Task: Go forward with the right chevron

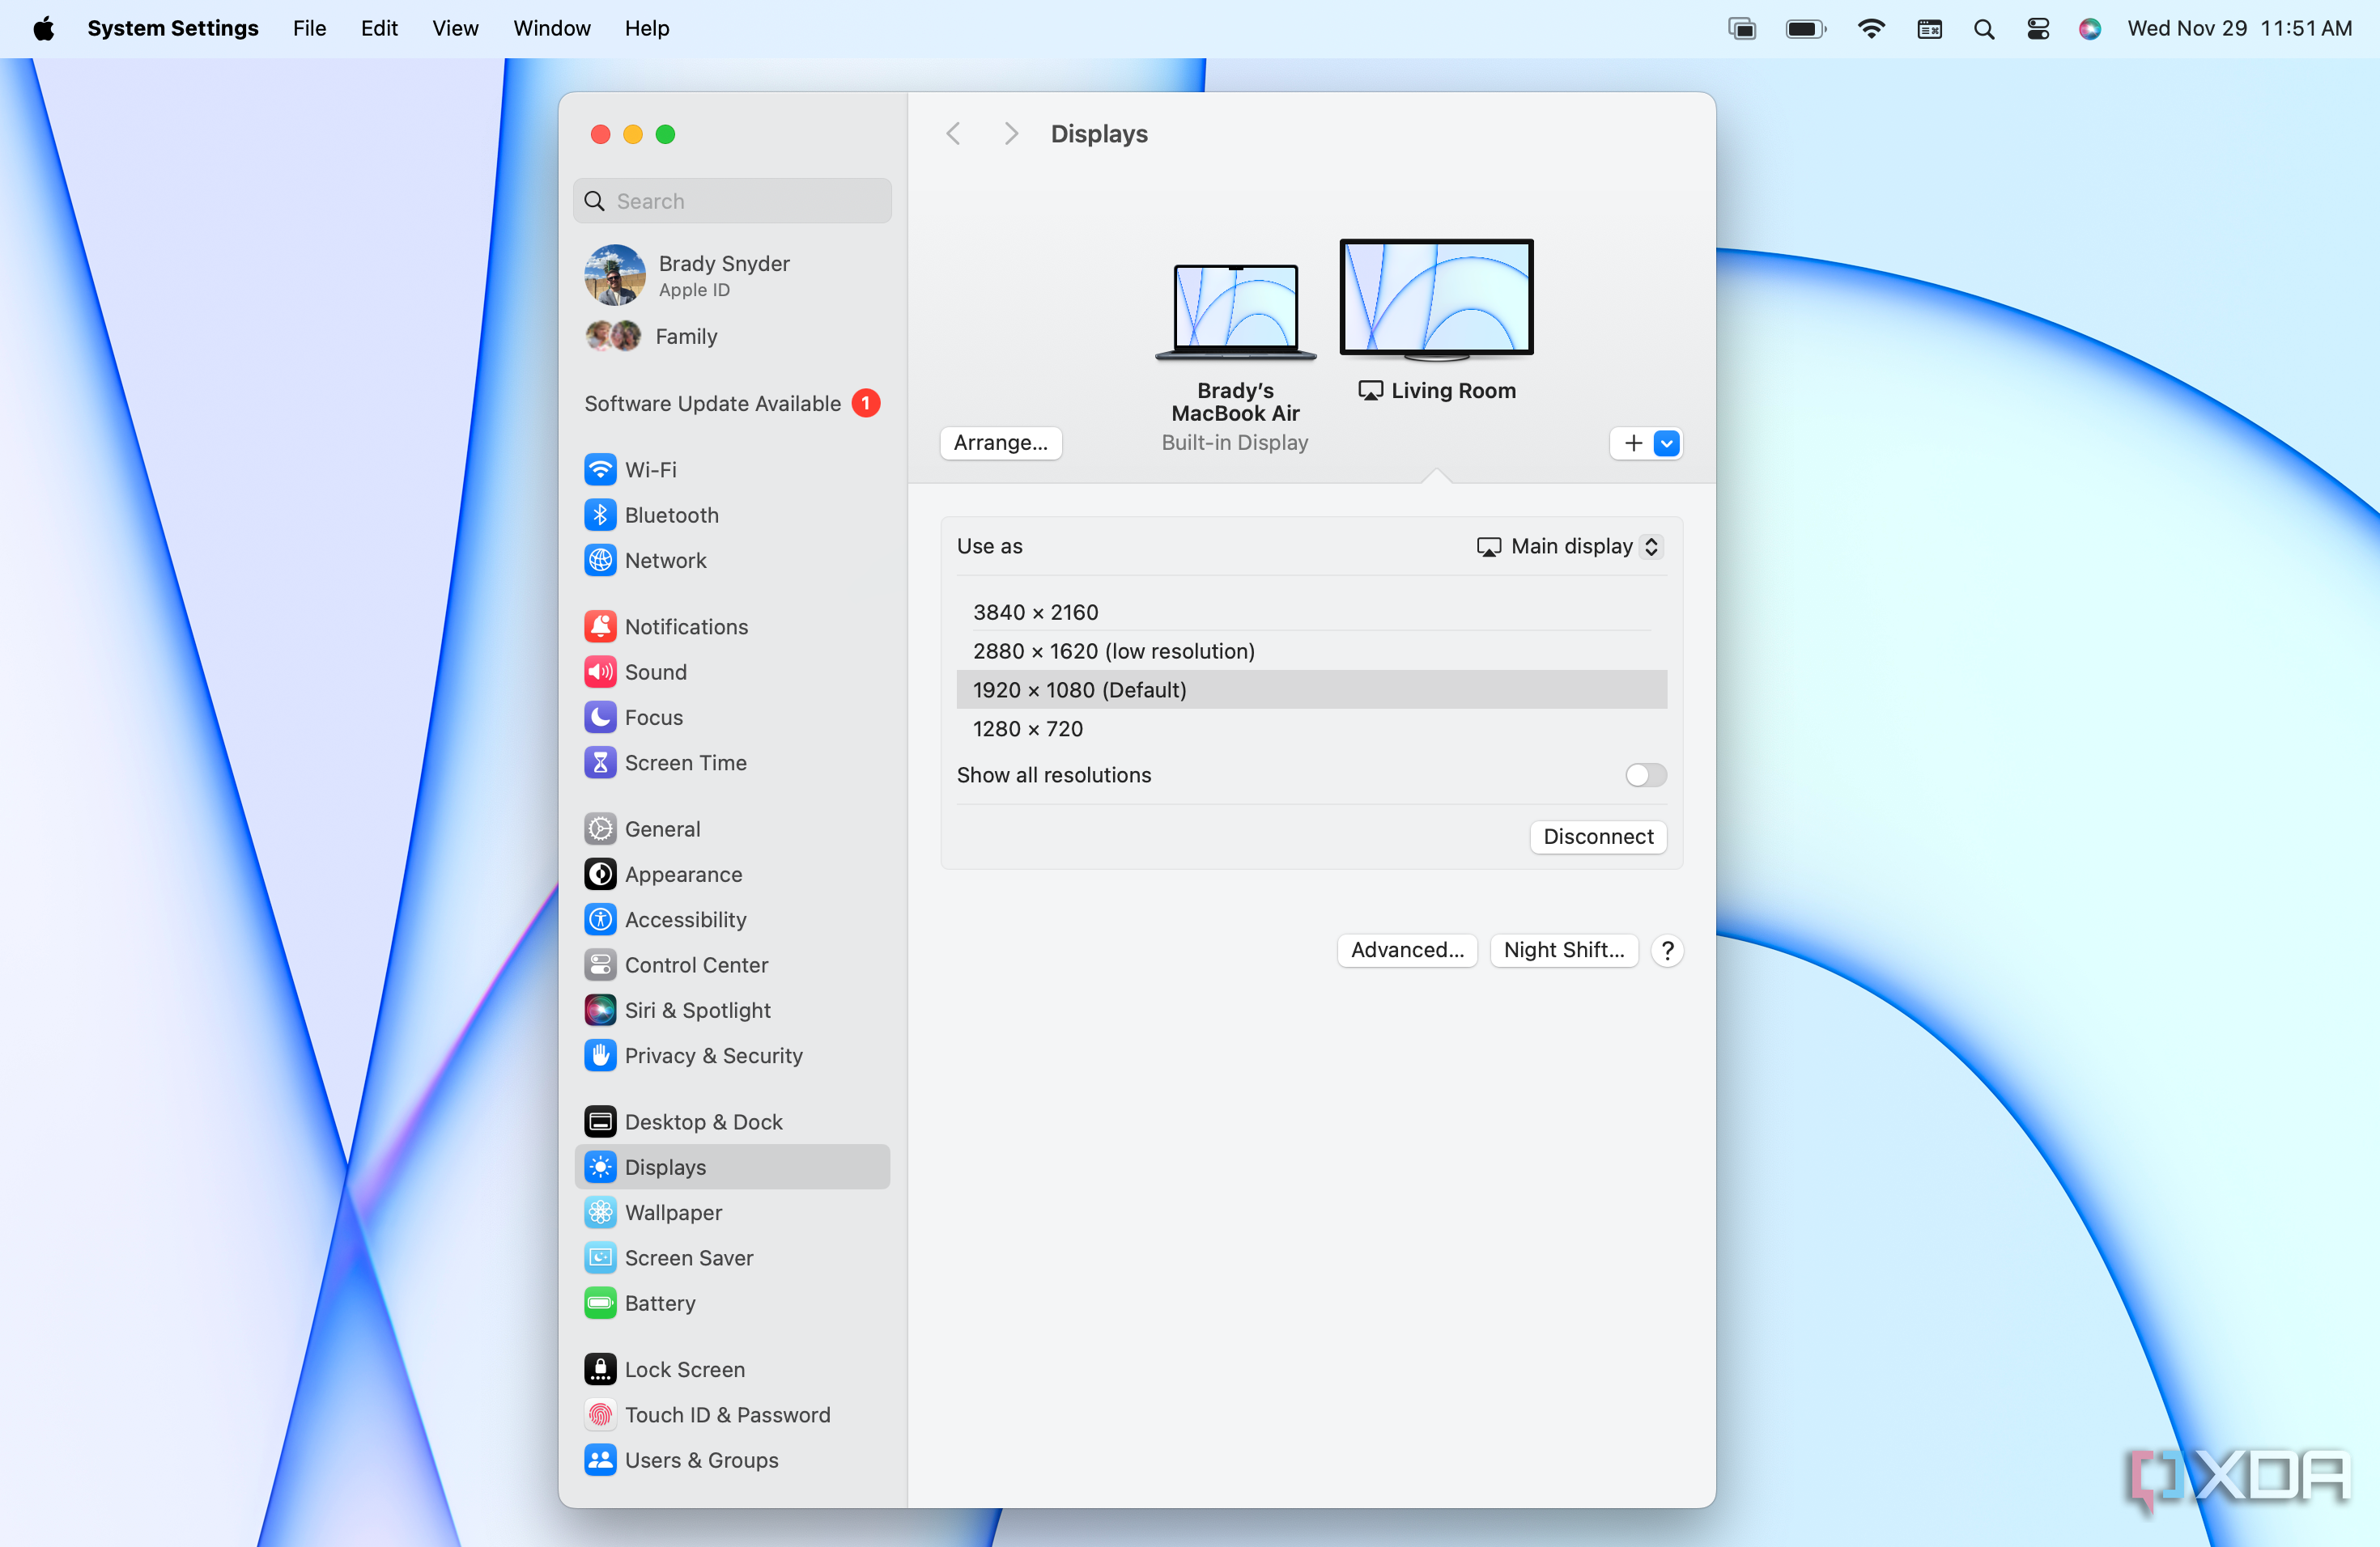Action: point(1011,134)
